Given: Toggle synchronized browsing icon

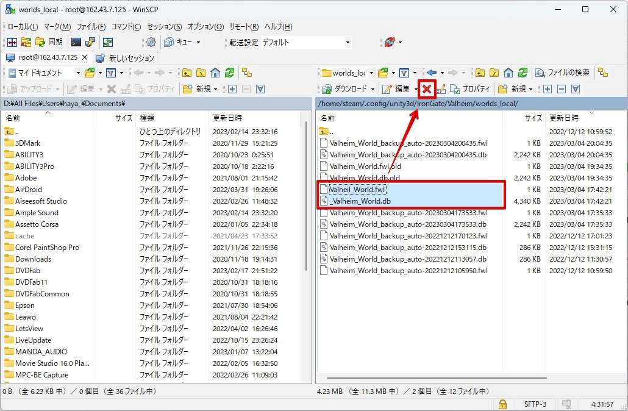Looking at the screenshot, I should point(108,42).
